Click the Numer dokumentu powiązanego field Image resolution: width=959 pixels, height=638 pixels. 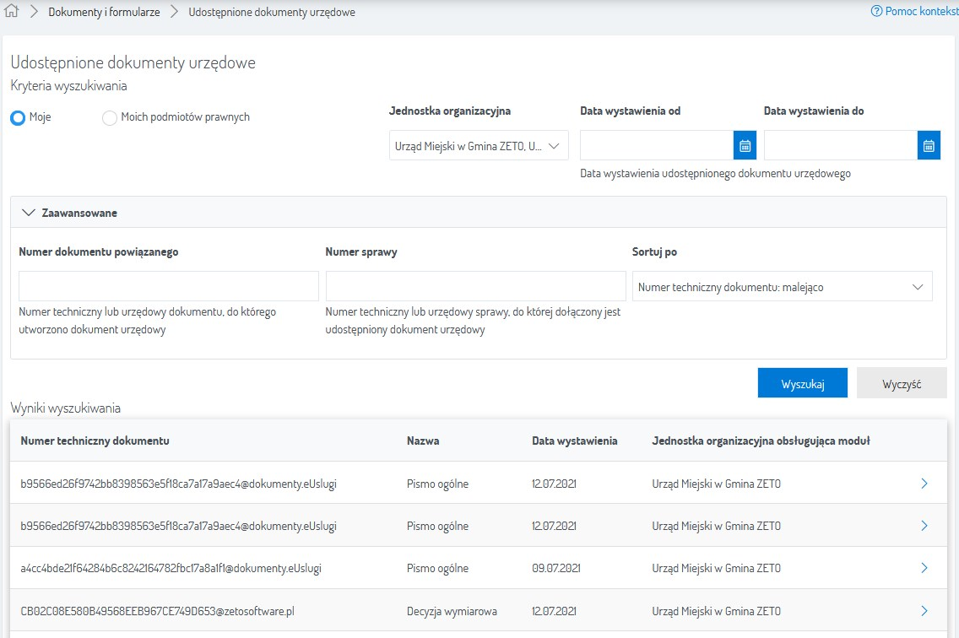[169, 286]
